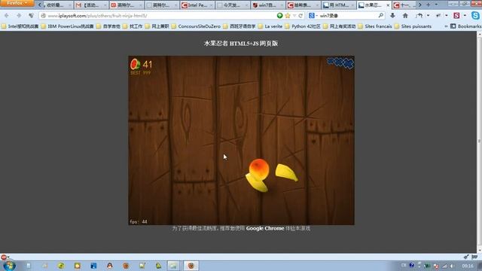Click the Firefox taskbar button
This screenshot has height=271, width=482.
pyautogui.click(x=191, y=266)
